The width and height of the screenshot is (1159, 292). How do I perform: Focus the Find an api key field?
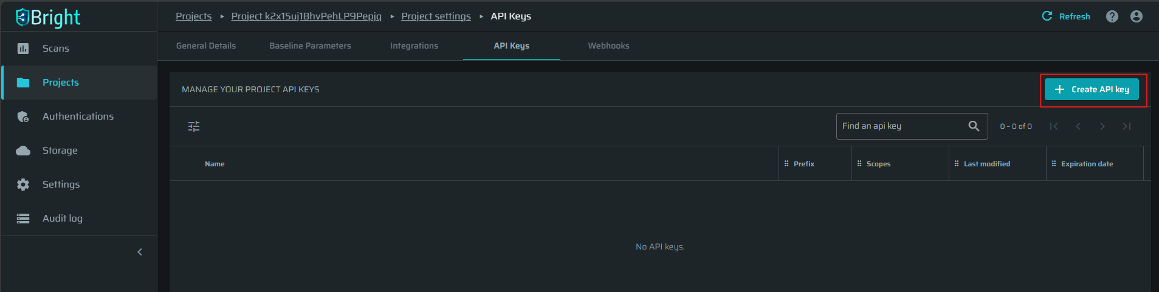912,126
